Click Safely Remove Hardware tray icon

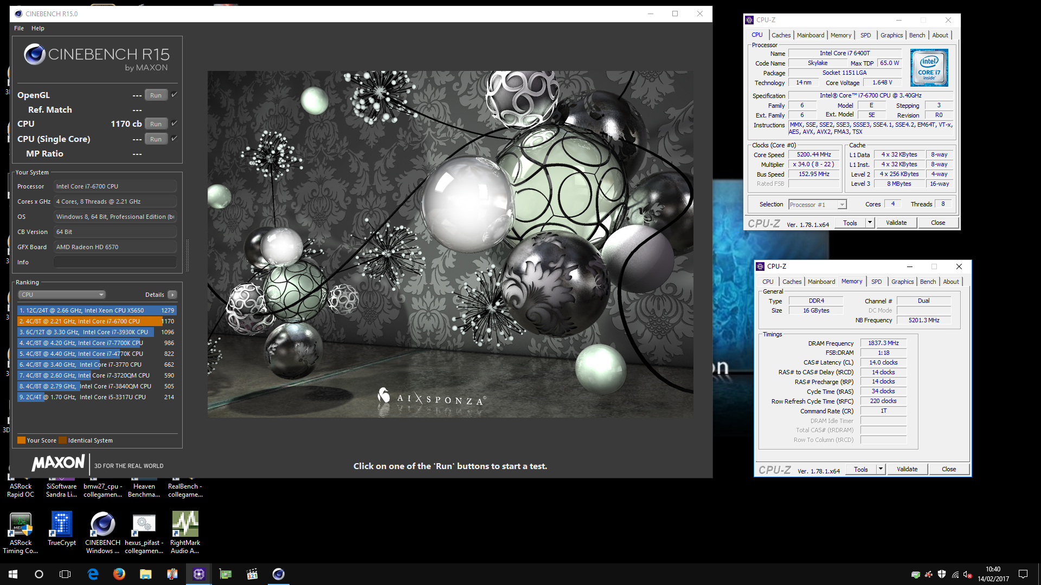point(916,575)
